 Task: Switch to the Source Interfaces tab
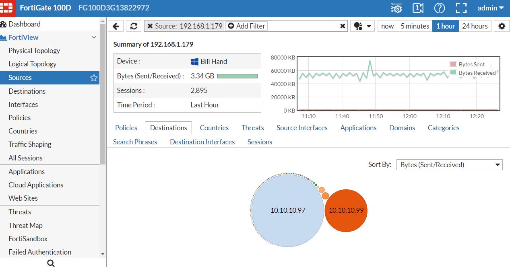point(302,128)
